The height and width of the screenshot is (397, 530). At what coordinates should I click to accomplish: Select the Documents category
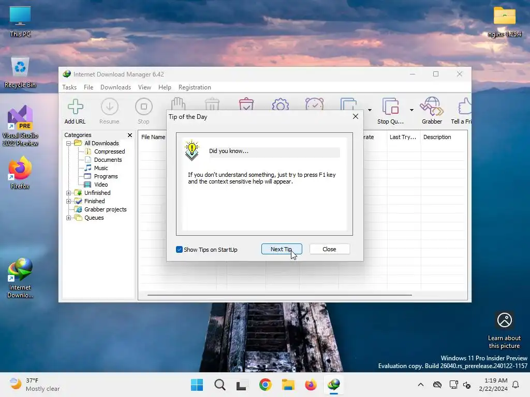click(108, 160)
